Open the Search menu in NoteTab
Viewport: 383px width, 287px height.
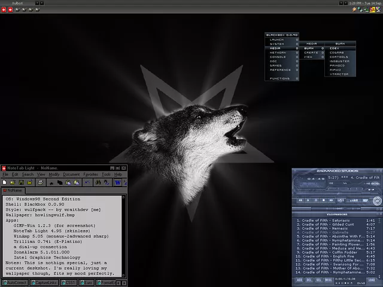28,174
